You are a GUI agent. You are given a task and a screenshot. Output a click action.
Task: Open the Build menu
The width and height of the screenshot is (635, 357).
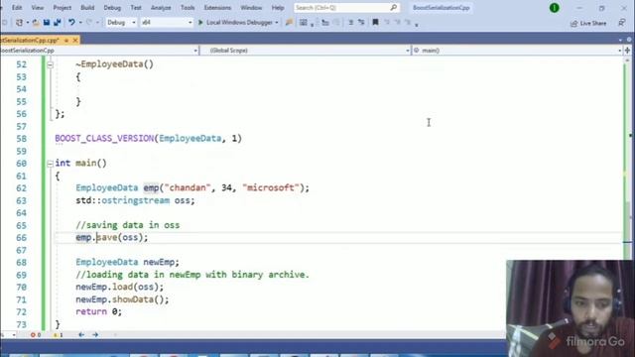coord(87,8)
